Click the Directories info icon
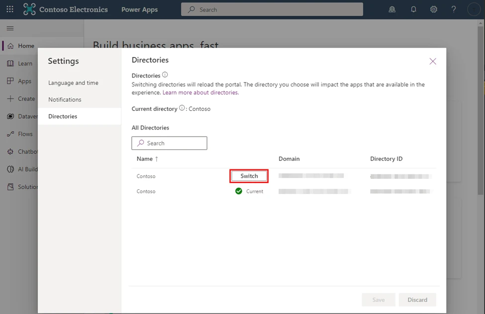Screen dimensions: 485x314 (x=165, y=75)
